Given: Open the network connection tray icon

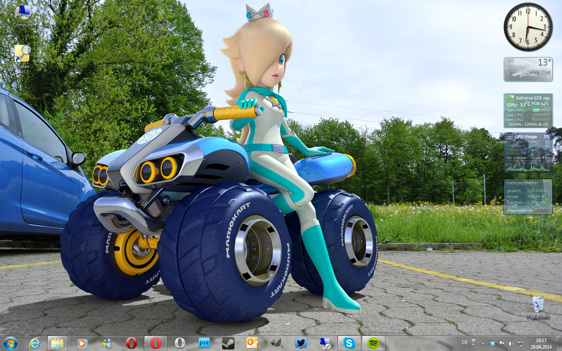Looking at the screenshot, I should point(521,344).
